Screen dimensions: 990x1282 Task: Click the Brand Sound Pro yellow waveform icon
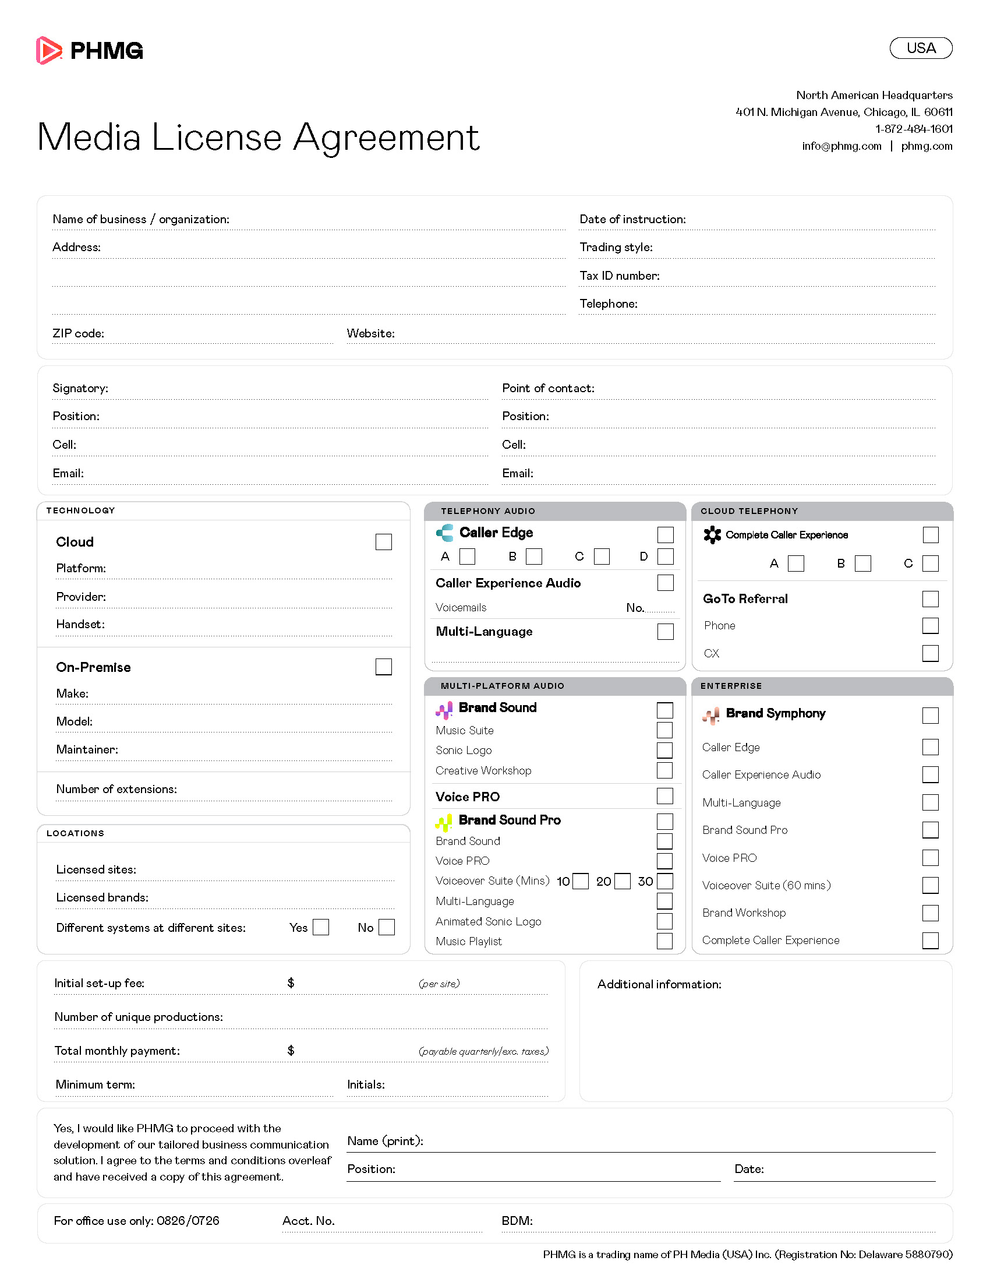point(444,822)
